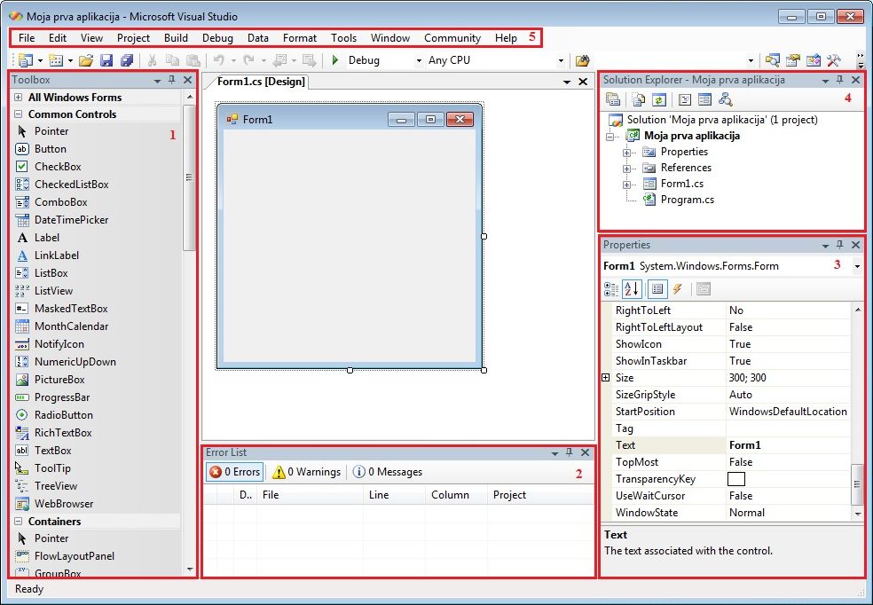Open the Object Browser toolbar icon
Image resolution: width=873 pixels, height=605 pixels.
(814, 60)
